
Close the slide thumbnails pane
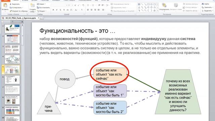[22, 22]
